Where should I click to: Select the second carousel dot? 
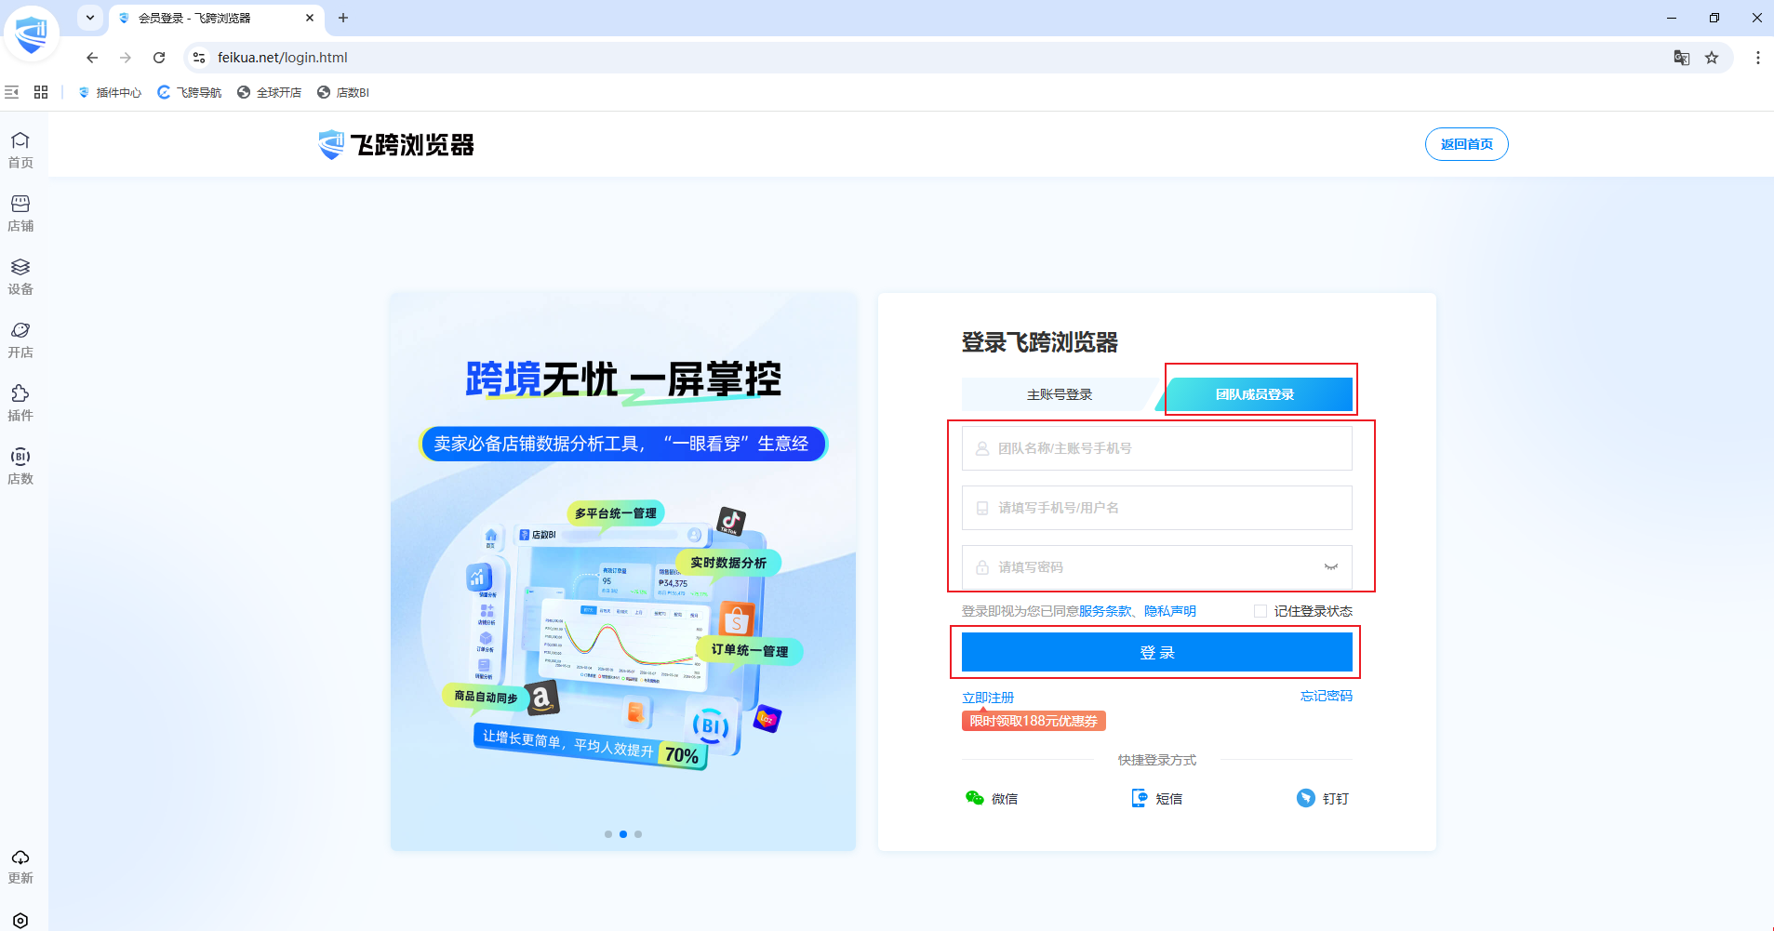point(623,834)
